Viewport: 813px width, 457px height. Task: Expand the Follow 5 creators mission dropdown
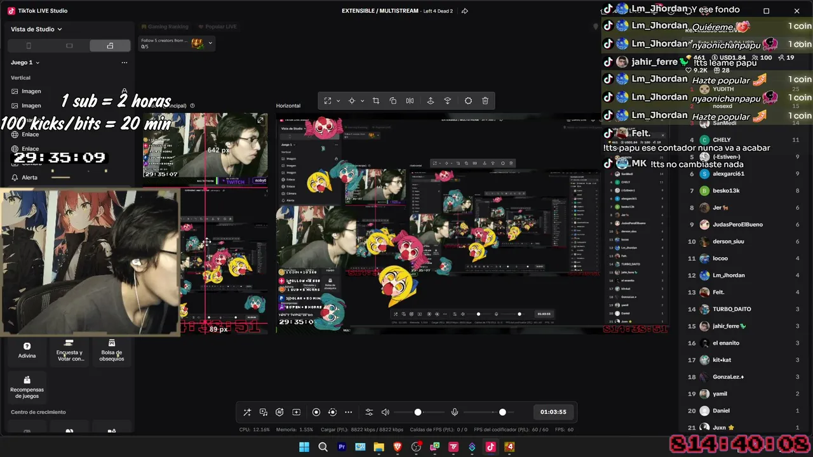pos(210,43)
